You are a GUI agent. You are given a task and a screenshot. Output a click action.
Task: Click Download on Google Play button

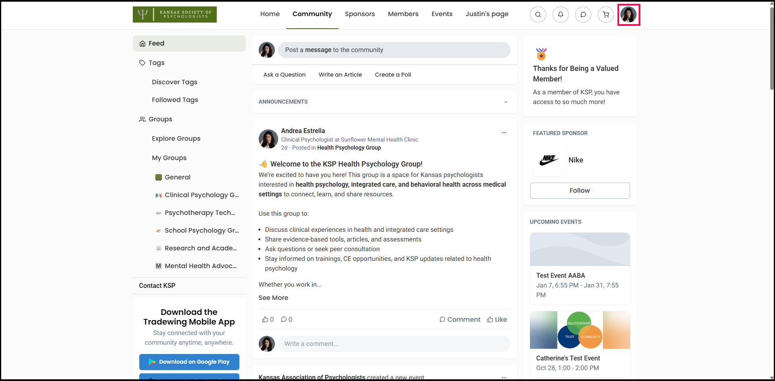tap(189, 362)
